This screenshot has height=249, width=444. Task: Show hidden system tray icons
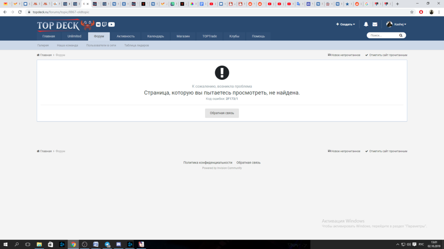[398, 245]
